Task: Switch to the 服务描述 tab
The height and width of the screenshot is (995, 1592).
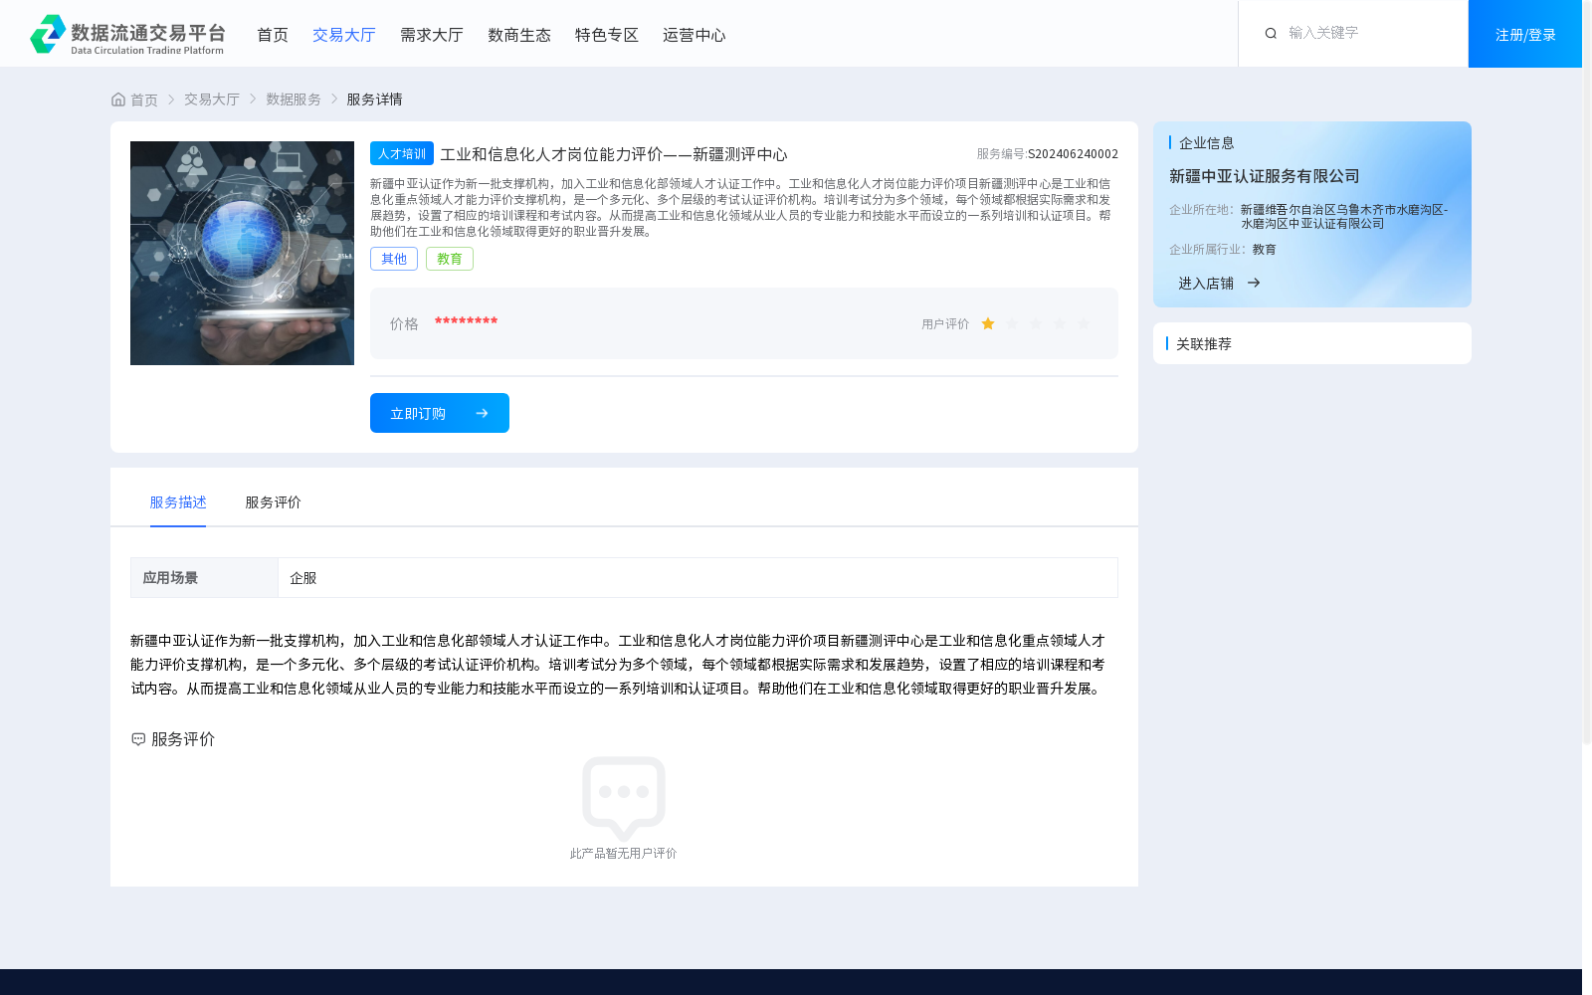Action: [178, 502]
